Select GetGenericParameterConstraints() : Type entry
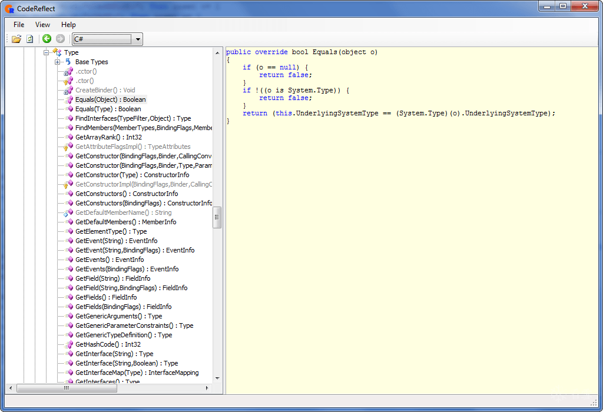603x412 pixels. pyautogui.click(x=134, y=325)
